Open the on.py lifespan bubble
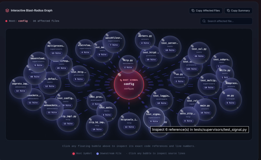Viewport: 261px width, 160px height. [230, 100]
